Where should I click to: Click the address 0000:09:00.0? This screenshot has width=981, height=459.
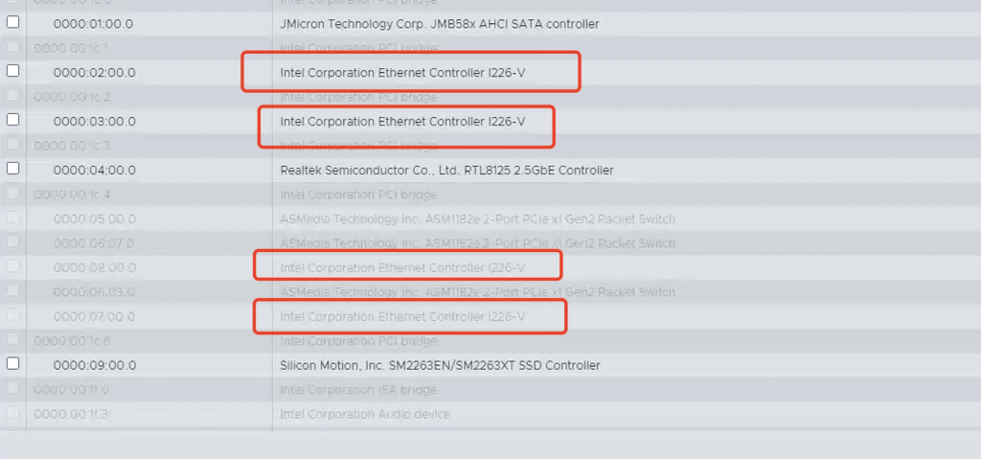coord(94,365)
